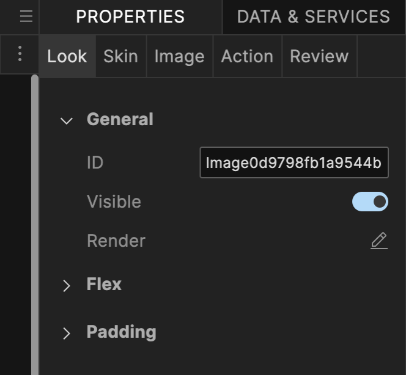Select the Look tab

pos(67,56)
